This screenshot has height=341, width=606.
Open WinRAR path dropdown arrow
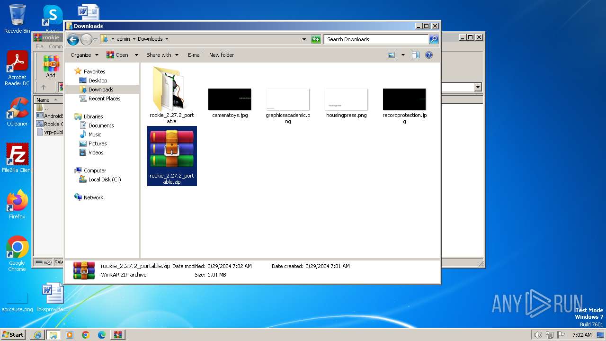click(478, 87)
